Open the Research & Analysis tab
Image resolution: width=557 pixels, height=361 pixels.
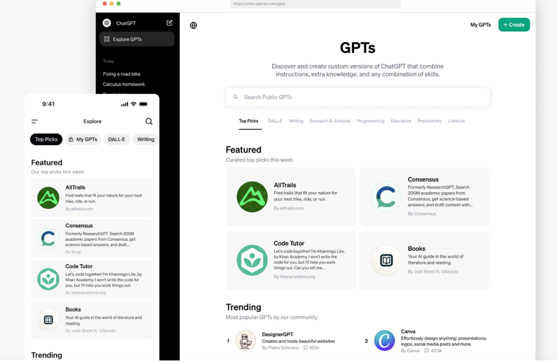click(x=330, y=121)
